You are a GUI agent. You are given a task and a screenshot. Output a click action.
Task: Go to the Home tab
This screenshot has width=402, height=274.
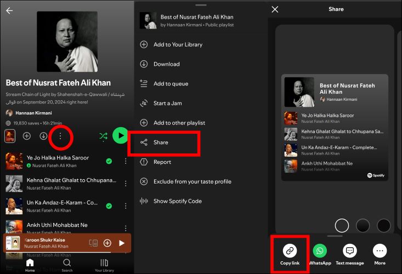pos(30,265)
